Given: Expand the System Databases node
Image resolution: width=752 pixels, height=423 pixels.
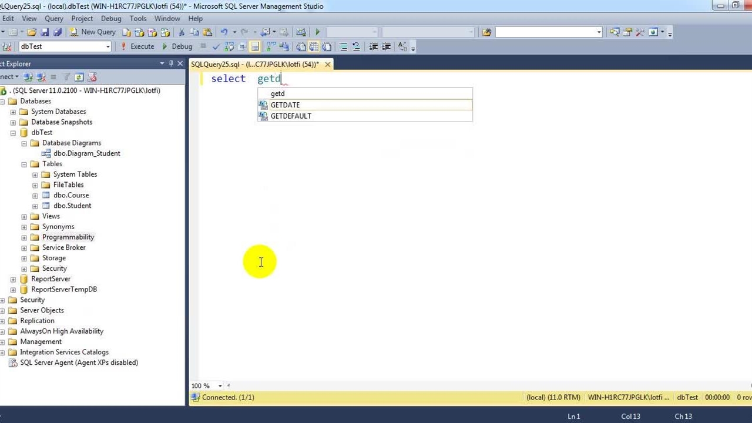Looking at the screenshot, I should tap(13, 112).
